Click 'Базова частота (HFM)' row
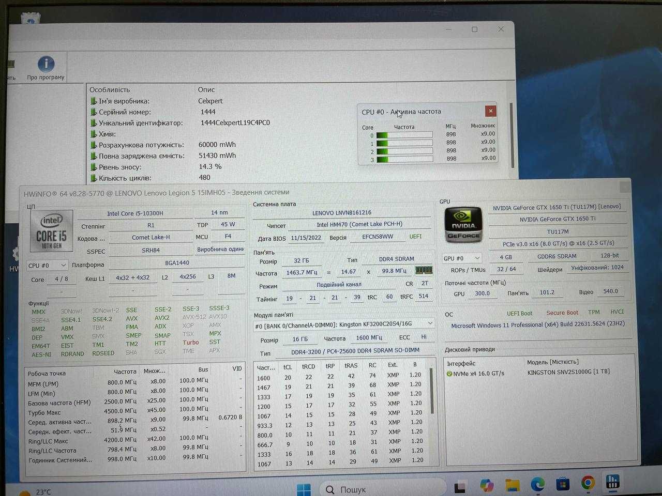The width and height of the screenshot is (662, 496). tap(134, 402)
